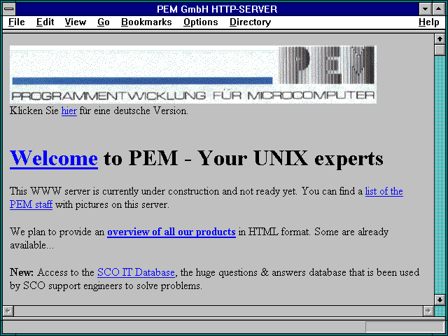
Task: Click the text 'Klicken Sie'
Action: 34,111
